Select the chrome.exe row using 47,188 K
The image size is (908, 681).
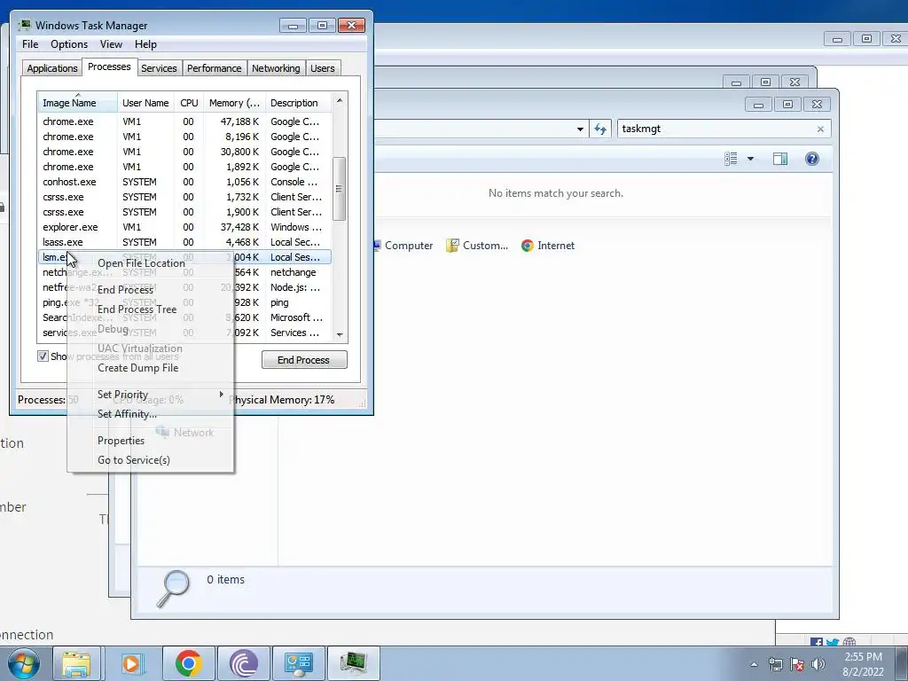coord(184,121)
